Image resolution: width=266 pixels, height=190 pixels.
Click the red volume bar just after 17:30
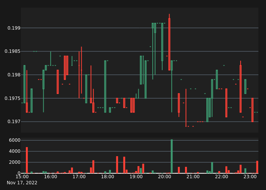pos(93,167)
